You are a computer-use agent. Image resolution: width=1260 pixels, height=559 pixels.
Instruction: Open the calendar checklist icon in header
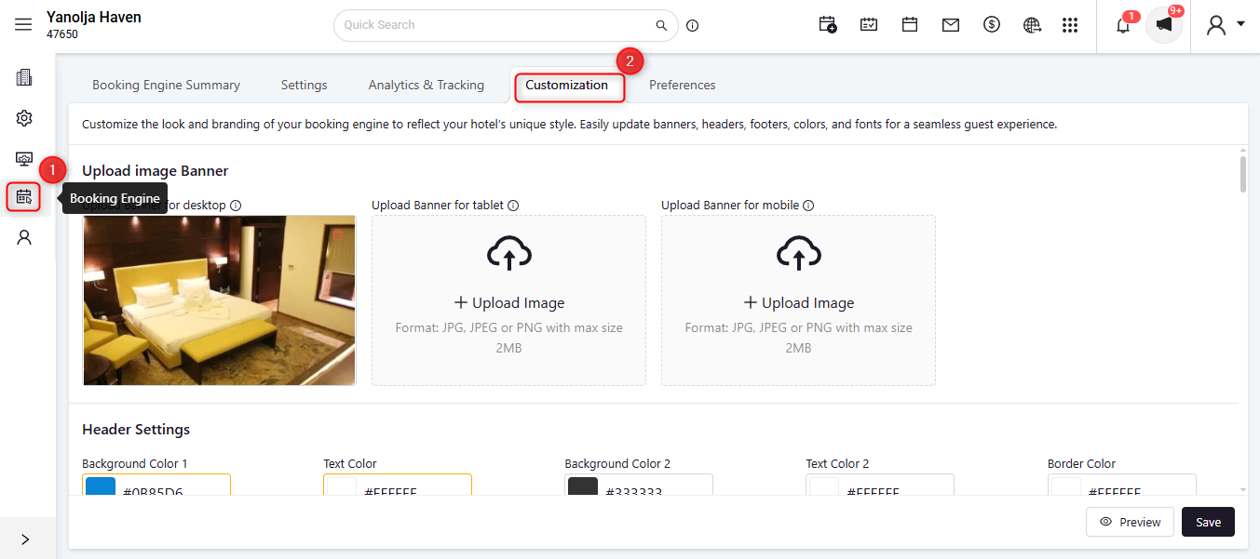(x=869, y=25)
